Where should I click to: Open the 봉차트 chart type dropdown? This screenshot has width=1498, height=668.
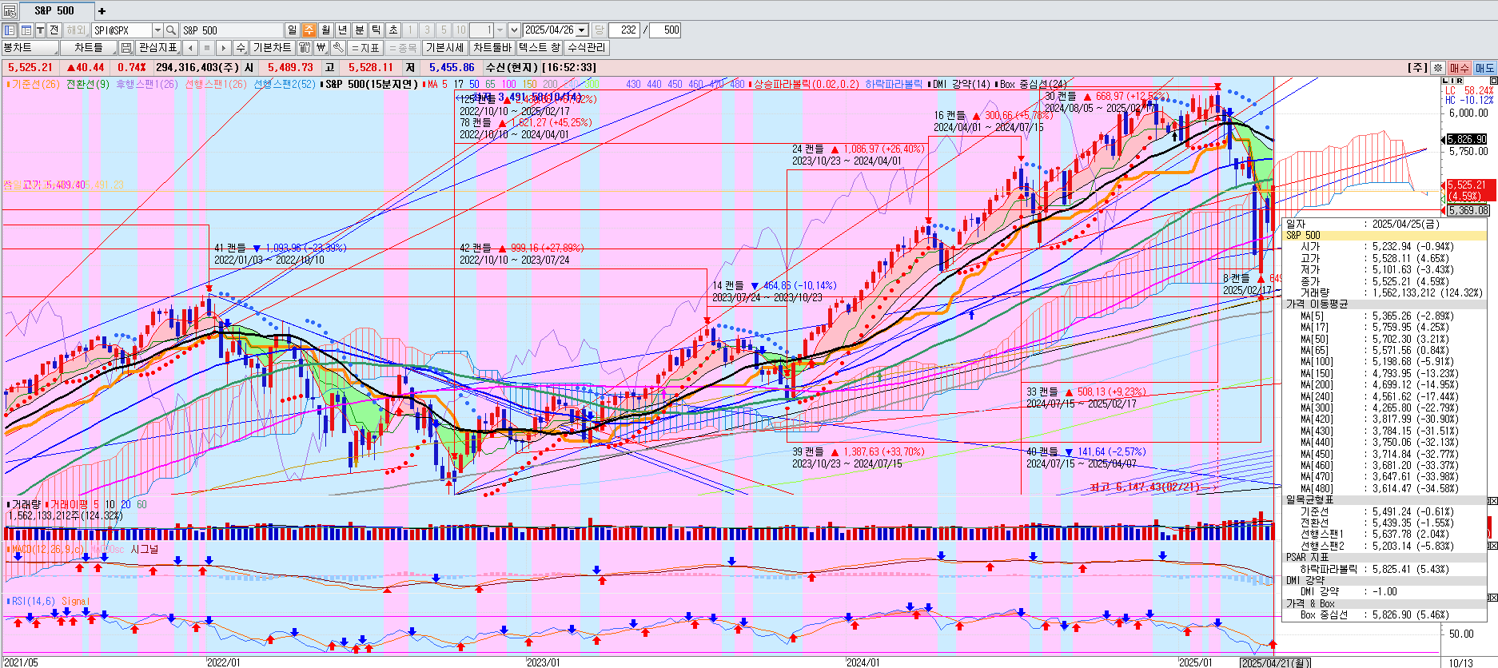click(30, 48)
